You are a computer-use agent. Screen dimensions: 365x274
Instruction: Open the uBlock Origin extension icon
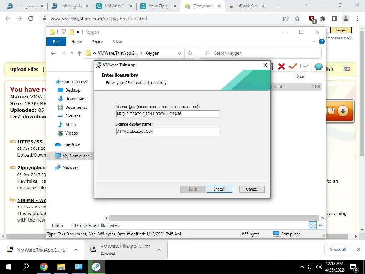pyautogui.click(x=312, y=19)
